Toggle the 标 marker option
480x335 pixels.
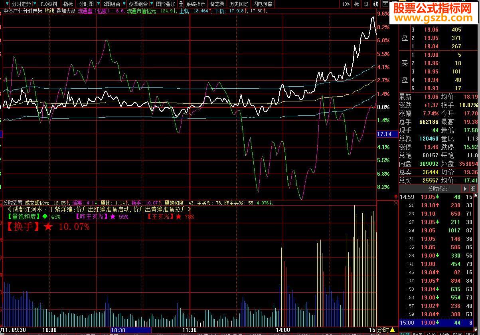(x=356, y=4)
